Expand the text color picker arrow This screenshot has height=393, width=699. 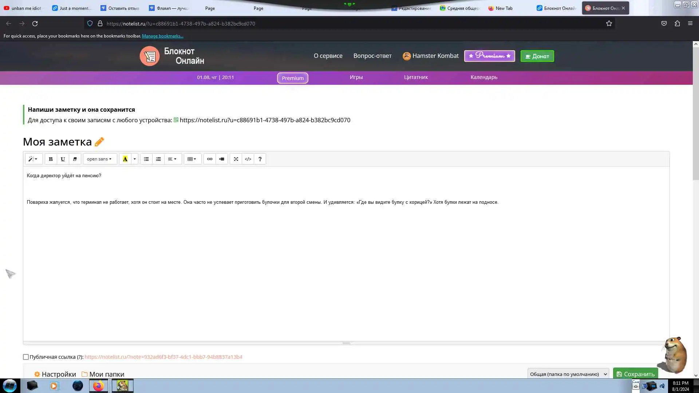tap(135, 159)
